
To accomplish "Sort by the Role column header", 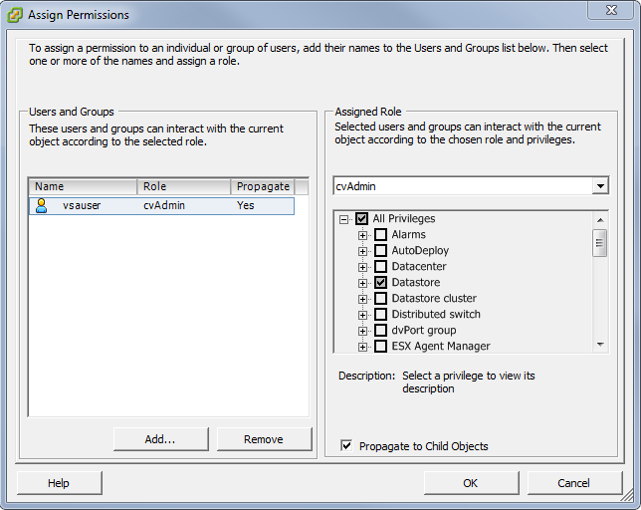I will 184,186.
